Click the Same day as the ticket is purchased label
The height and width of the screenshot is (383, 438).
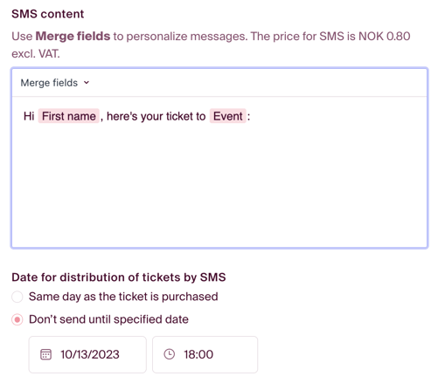pos(123,297)
